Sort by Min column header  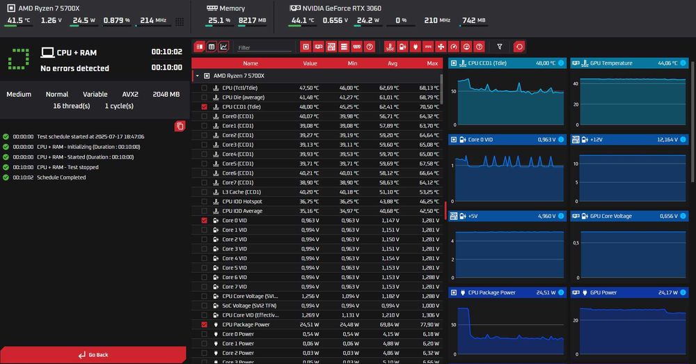352,63
